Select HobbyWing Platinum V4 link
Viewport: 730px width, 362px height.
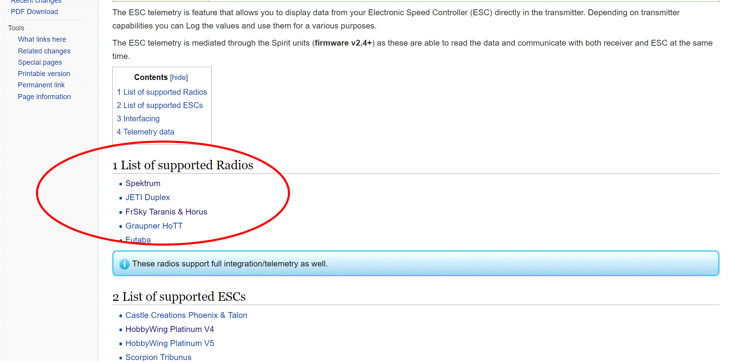(169, 329)
